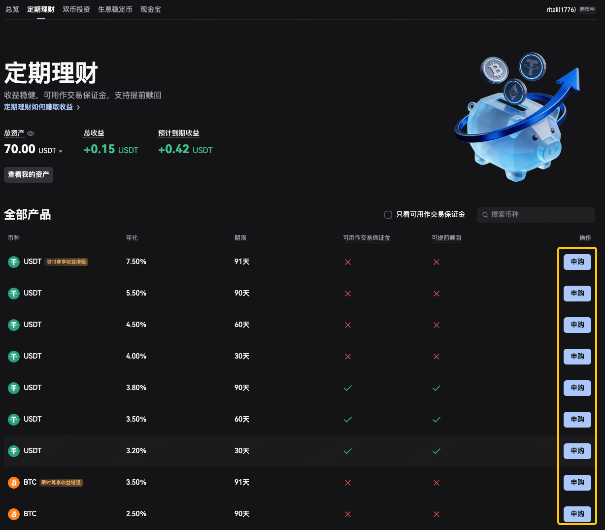This screenshot has width=605, height=530.
Task: Click the Tether icon in the 4.00% row
Action: [14, 357]
